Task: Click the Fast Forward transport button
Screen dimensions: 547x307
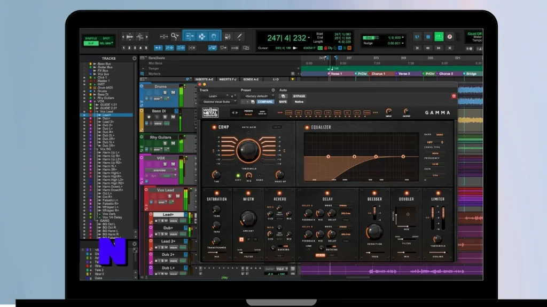Action: (x=439, y=48)
